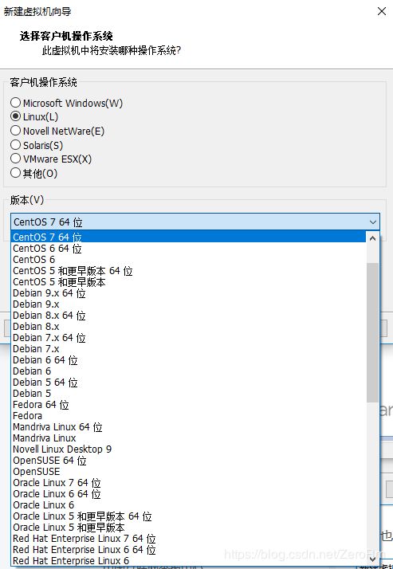
Task: Select Debian 9.x 64 位
Action: click(188, 293)
